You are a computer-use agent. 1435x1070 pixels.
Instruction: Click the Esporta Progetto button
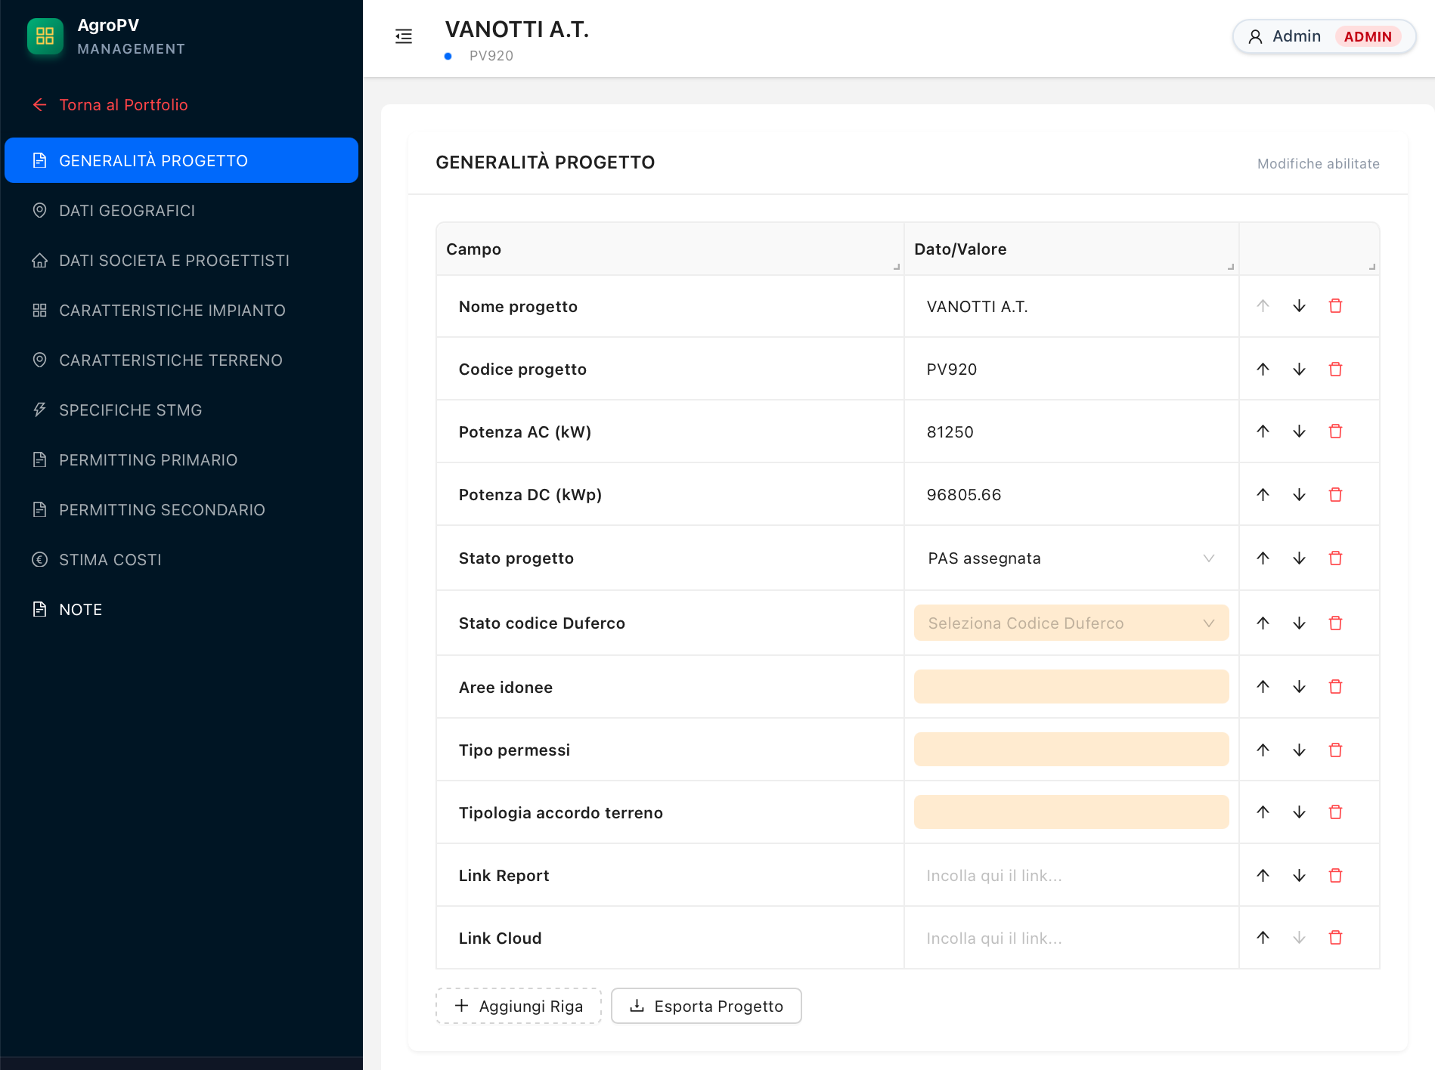pos(706,1006)
